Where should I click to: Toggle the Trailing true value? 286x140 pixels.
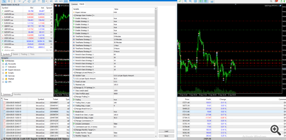(x=134, y=100)
